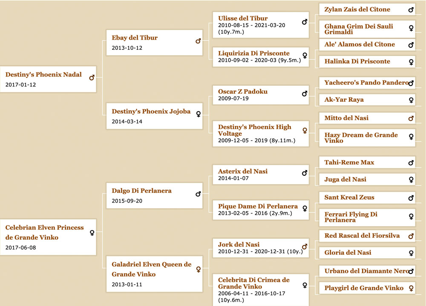This screenshot has height=306, width=426.
Task: Click female symbol beside Celebrian Elven Princess
Action: point(92,233)
